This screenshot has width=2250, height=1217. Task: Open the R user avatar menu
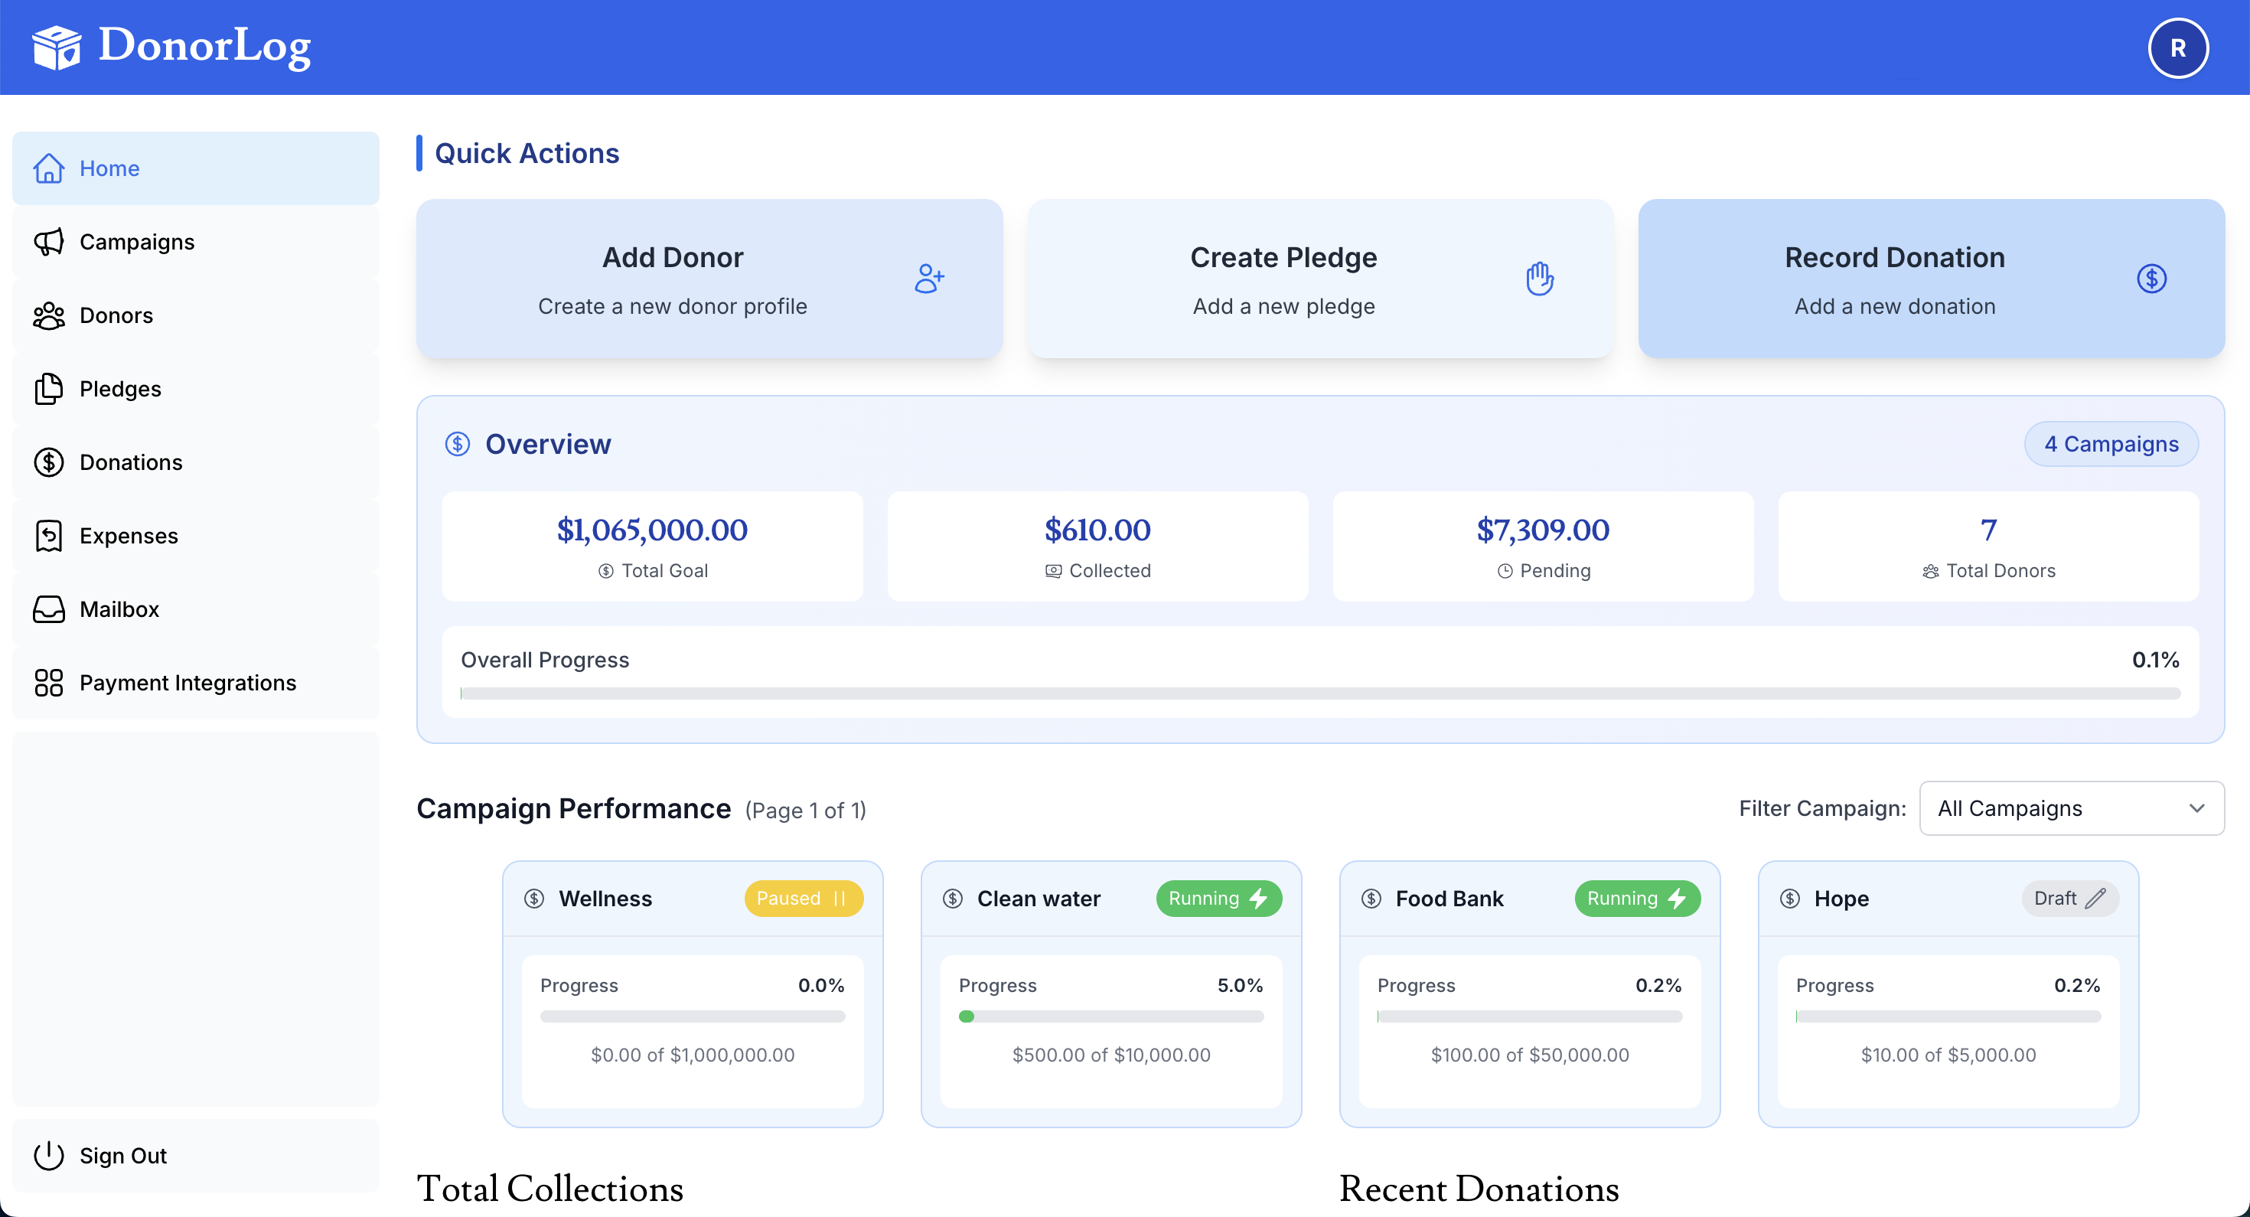click(x=2177, y=47)
